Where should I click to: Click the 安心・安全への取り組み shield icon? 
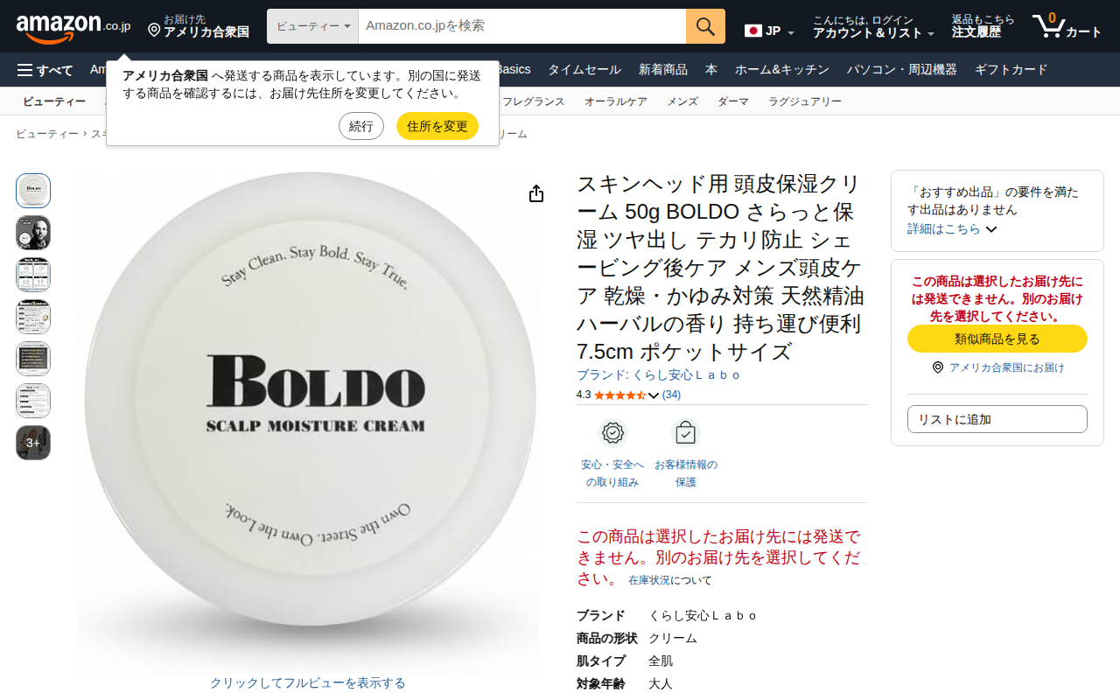point(612,433)
